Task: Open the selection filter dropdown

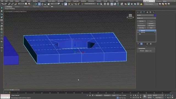Action: (x=21, y=4)
